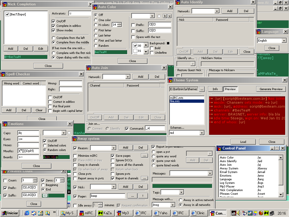Open the Language dropdown showing English

tap(284, 41)
